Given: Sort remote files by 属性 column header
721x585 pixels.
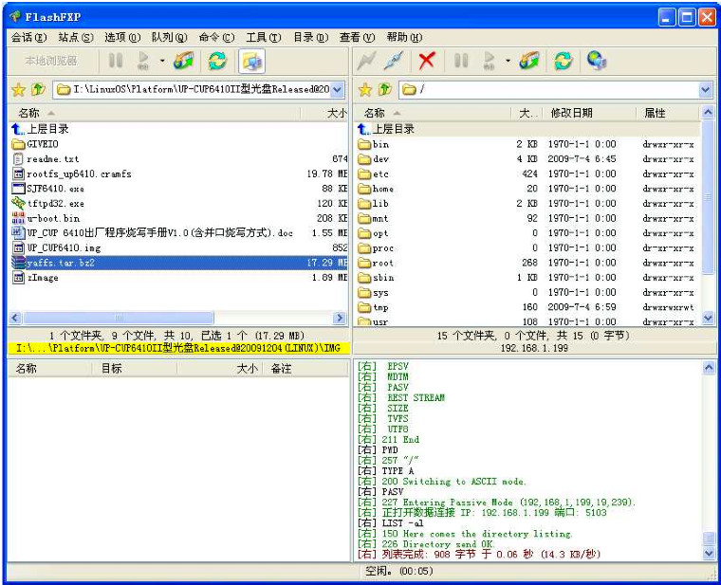Looking at the screenshot, I should (x=668, y=113).
